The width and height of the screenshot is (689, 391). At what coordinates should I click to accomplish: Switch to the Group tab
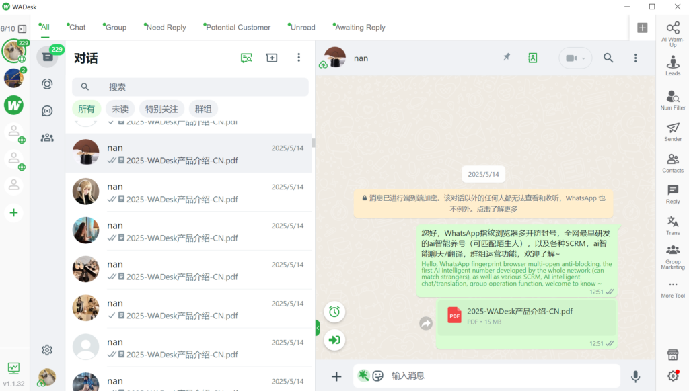coord(115,27)
